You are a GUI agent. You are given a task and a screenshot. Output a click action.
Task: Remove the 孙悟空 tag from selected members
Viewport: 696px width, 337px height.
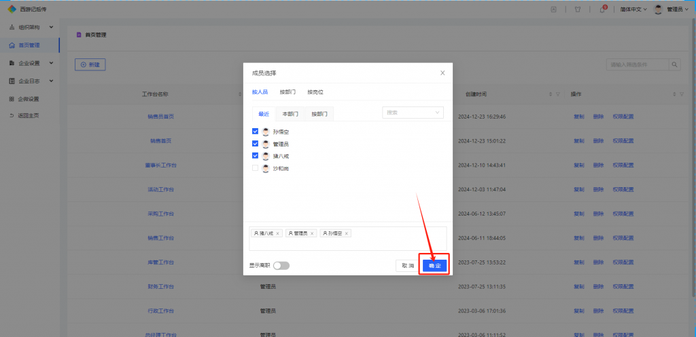coord(346,233)
